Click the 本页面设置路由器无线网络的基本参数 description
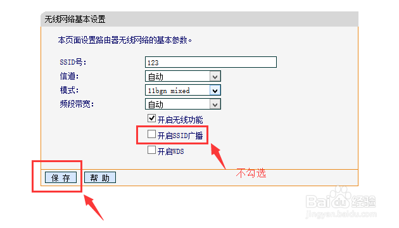 tap(125, 40)
